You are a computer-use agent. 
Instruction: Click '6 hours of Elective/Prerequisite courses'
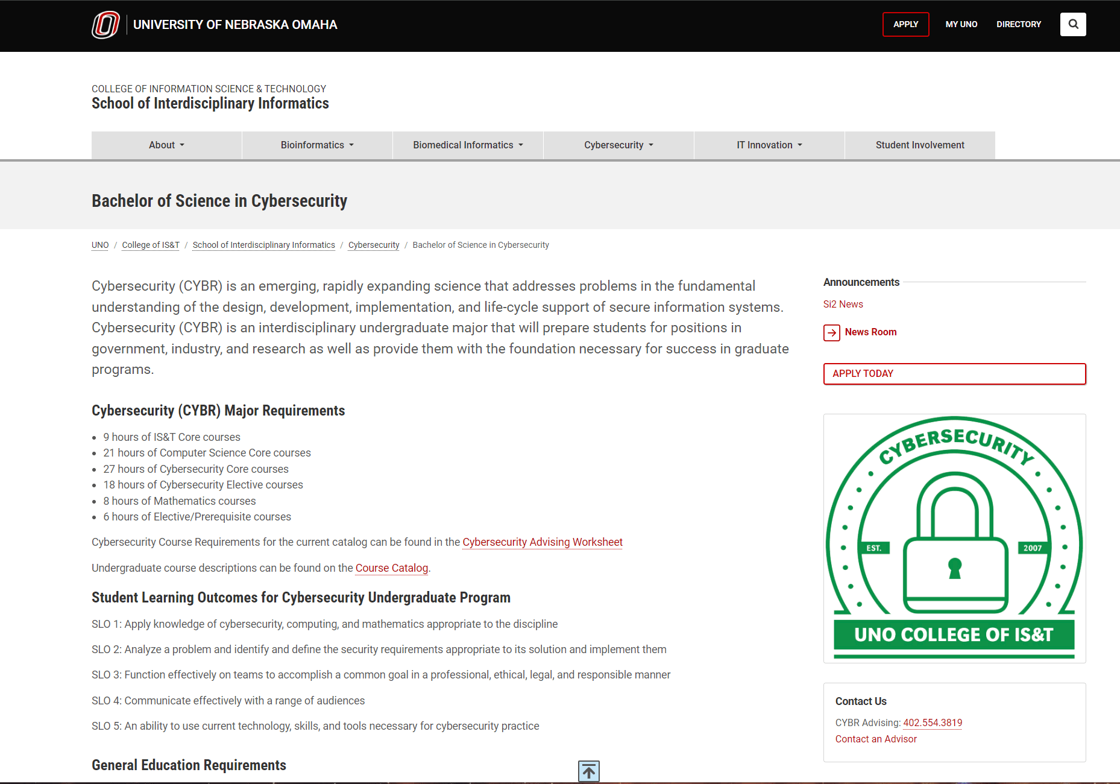click(x=197, y=517)
